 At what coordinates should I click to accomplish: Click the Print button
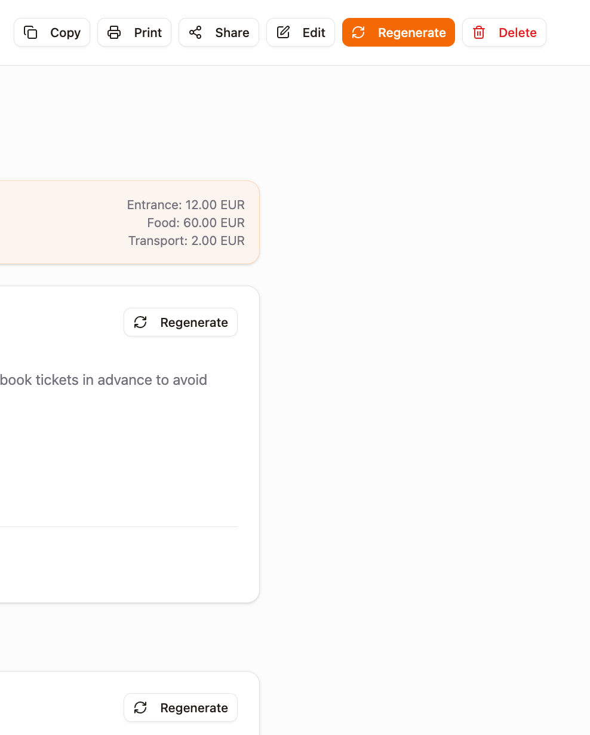[134, 32]
